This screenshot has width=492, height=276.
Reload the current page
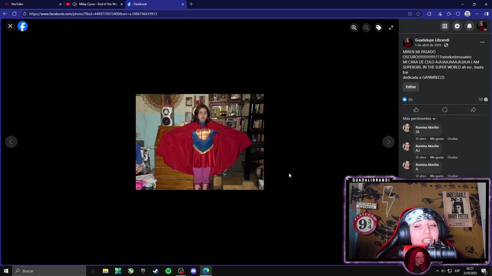14,14
